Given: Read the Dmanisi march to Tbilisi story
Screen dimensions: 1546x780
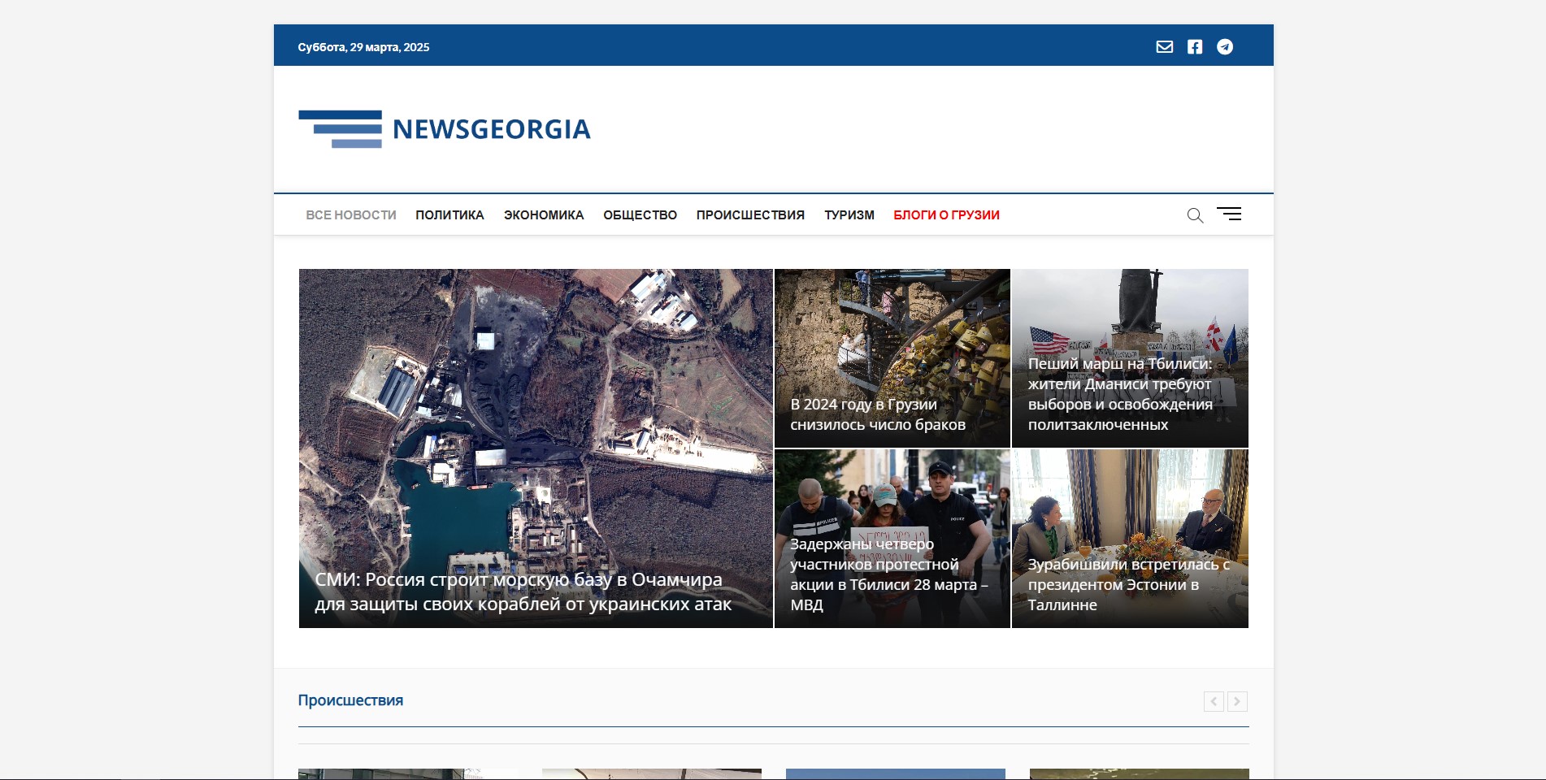Looking at the screenshot, I should [1119, 394].
